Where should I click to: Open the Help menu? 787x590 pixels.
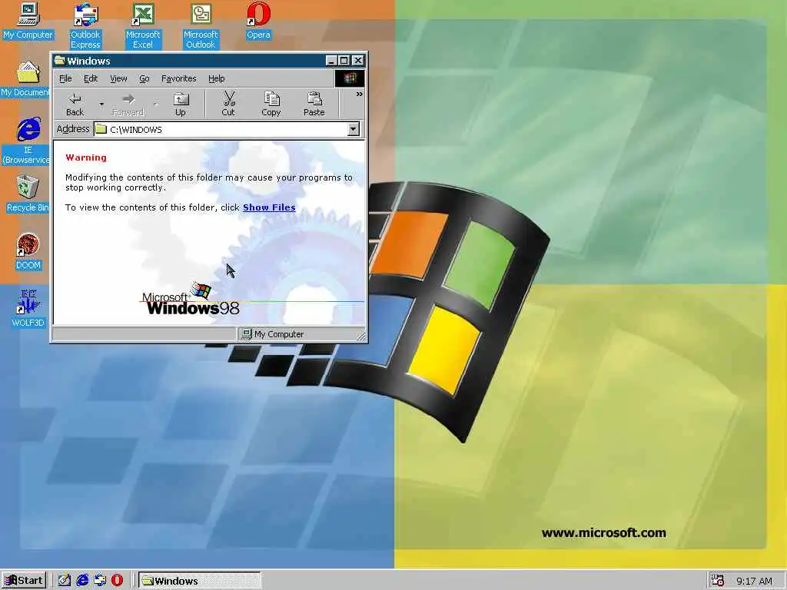point(216,79)
